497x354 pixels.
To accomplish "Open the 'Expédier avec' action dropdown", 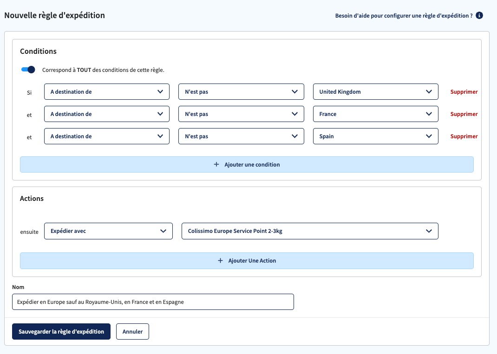I will point(108,231).
